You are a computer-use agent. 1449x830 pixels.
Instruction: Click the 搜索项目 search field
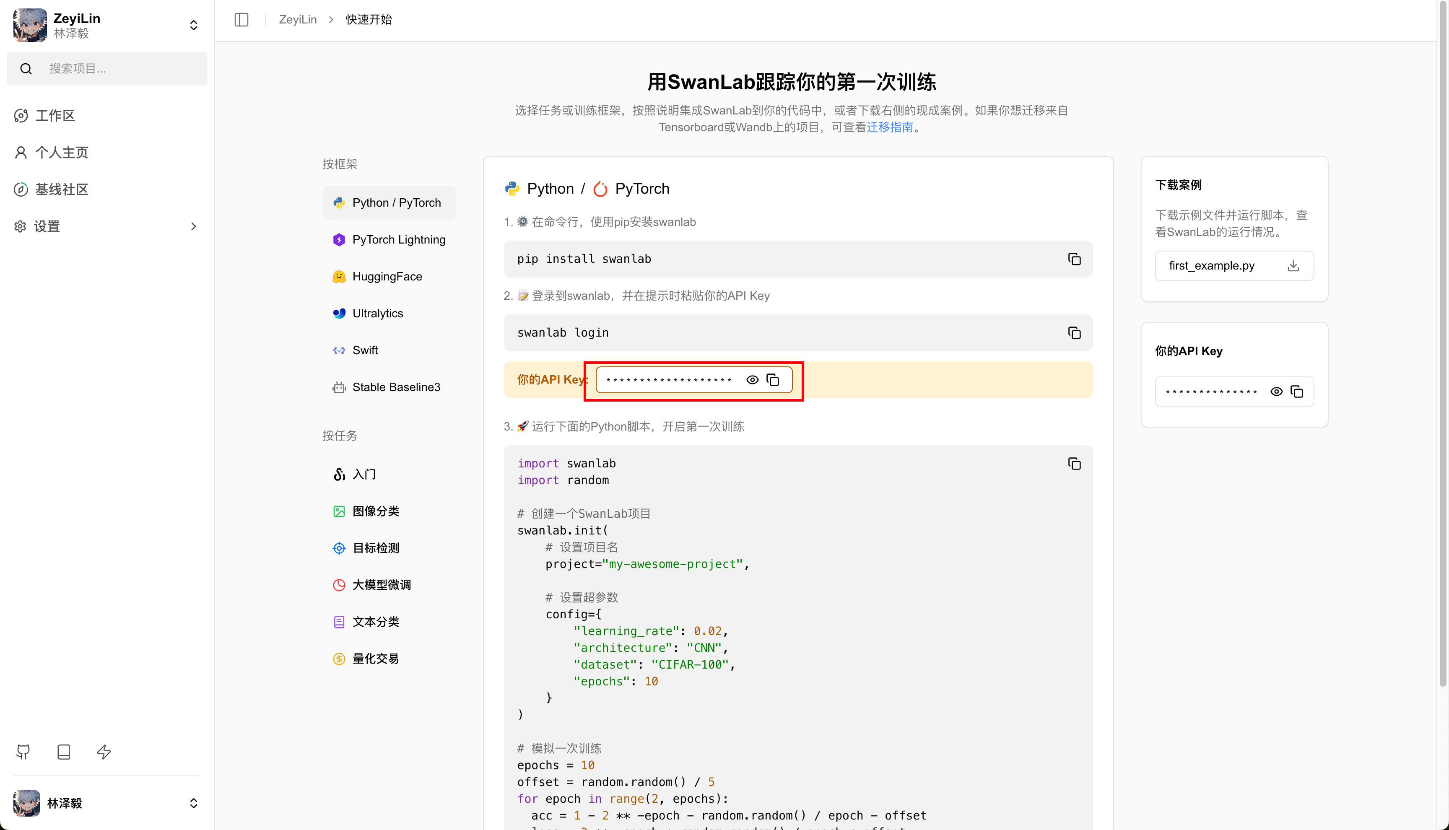114,69
